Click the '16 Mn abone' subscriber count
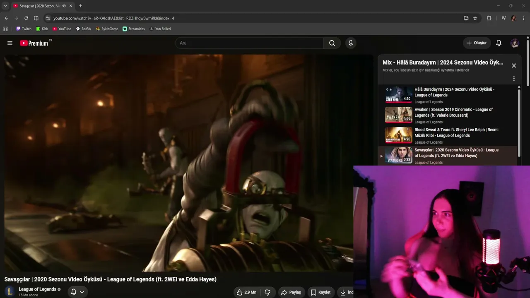This screenshot has height=298, width=530. point(28,295)
